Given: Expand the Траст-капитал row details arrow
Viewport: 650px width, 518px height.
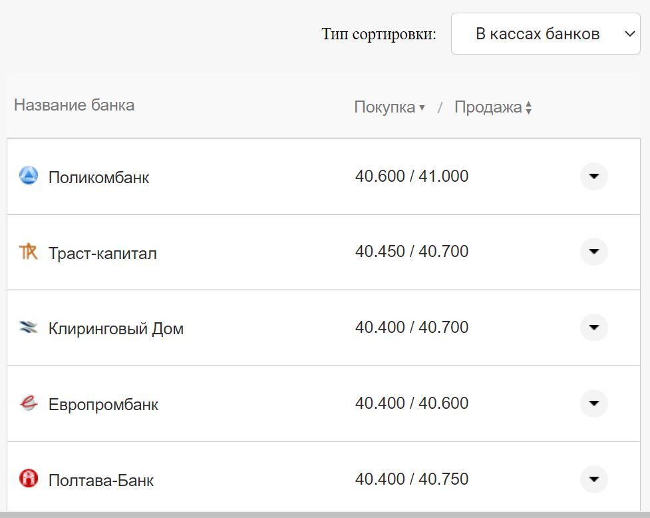Looking at the screenshot, I should [594, 252].
